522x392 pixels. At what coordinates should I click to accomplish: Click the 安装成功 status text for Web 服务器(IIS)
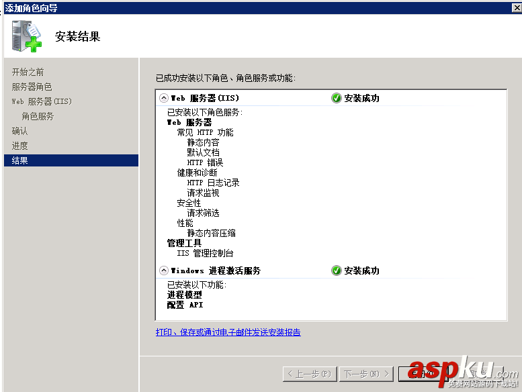pos(361,98)
